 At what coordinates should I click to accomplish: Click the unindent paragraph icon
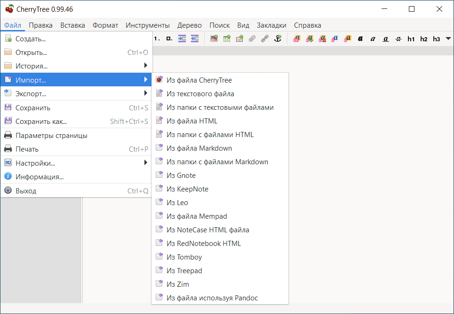(x=195, y=38)
